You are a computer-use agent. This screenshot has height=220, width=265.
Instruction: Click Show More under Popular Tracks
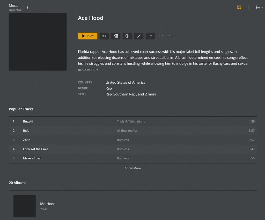coord(133,168)
